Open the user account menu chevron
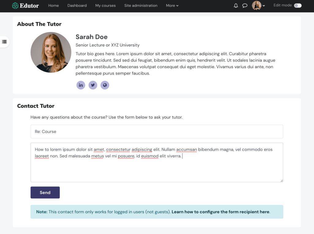The height and width of the screenshot is (234, 314). [x=264, y=6]
